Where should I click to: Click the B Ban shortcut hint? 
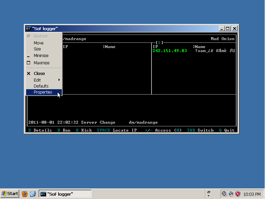64,130
